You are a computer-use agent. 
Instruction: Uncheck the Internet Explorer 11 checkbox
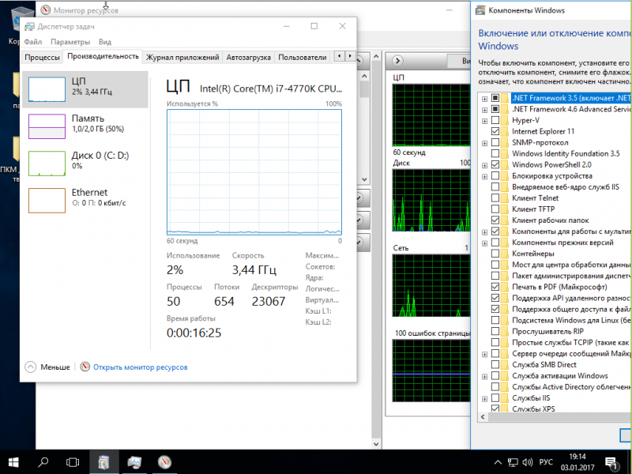(x=495, y=131)
